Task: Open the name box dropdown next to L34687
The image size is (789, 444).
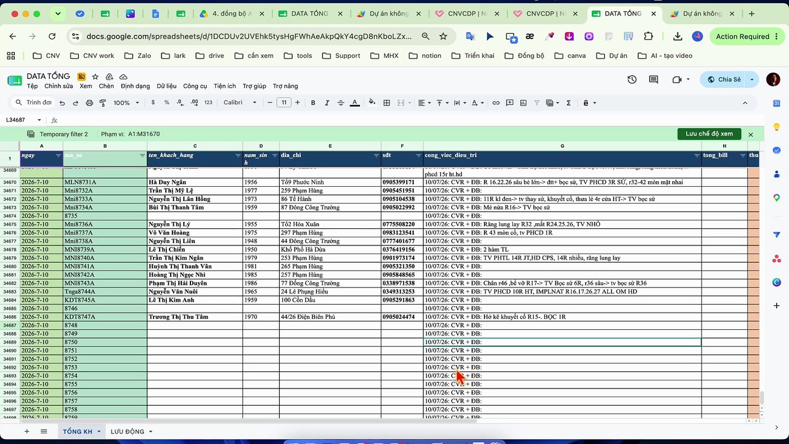Action: (39, 120)
